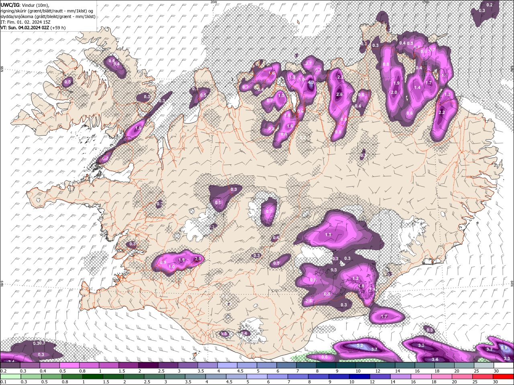Select the 0.2–0.3 swatch in upper scale
The height and width of the screenshot is (385, 514).
10,365
